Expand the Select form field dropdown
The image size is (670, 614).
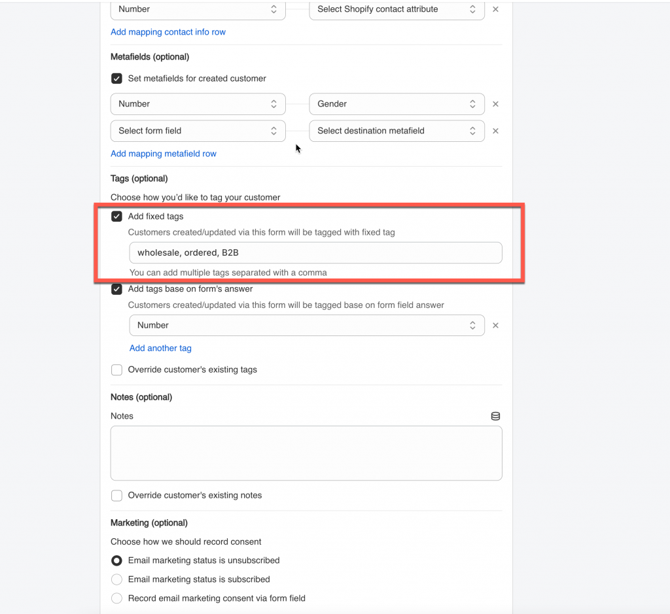[x=198, y=131]
